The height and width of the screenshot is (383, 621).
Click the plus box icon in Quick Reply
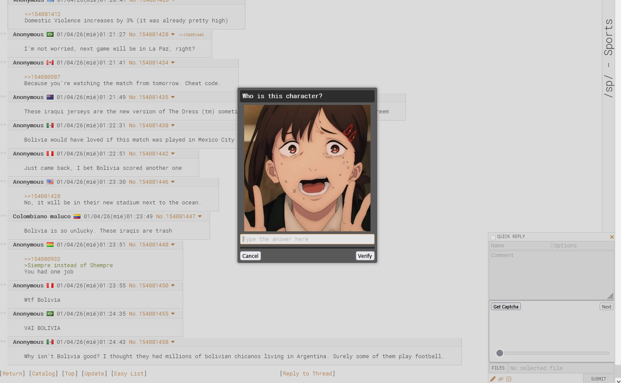pos(509,379)
